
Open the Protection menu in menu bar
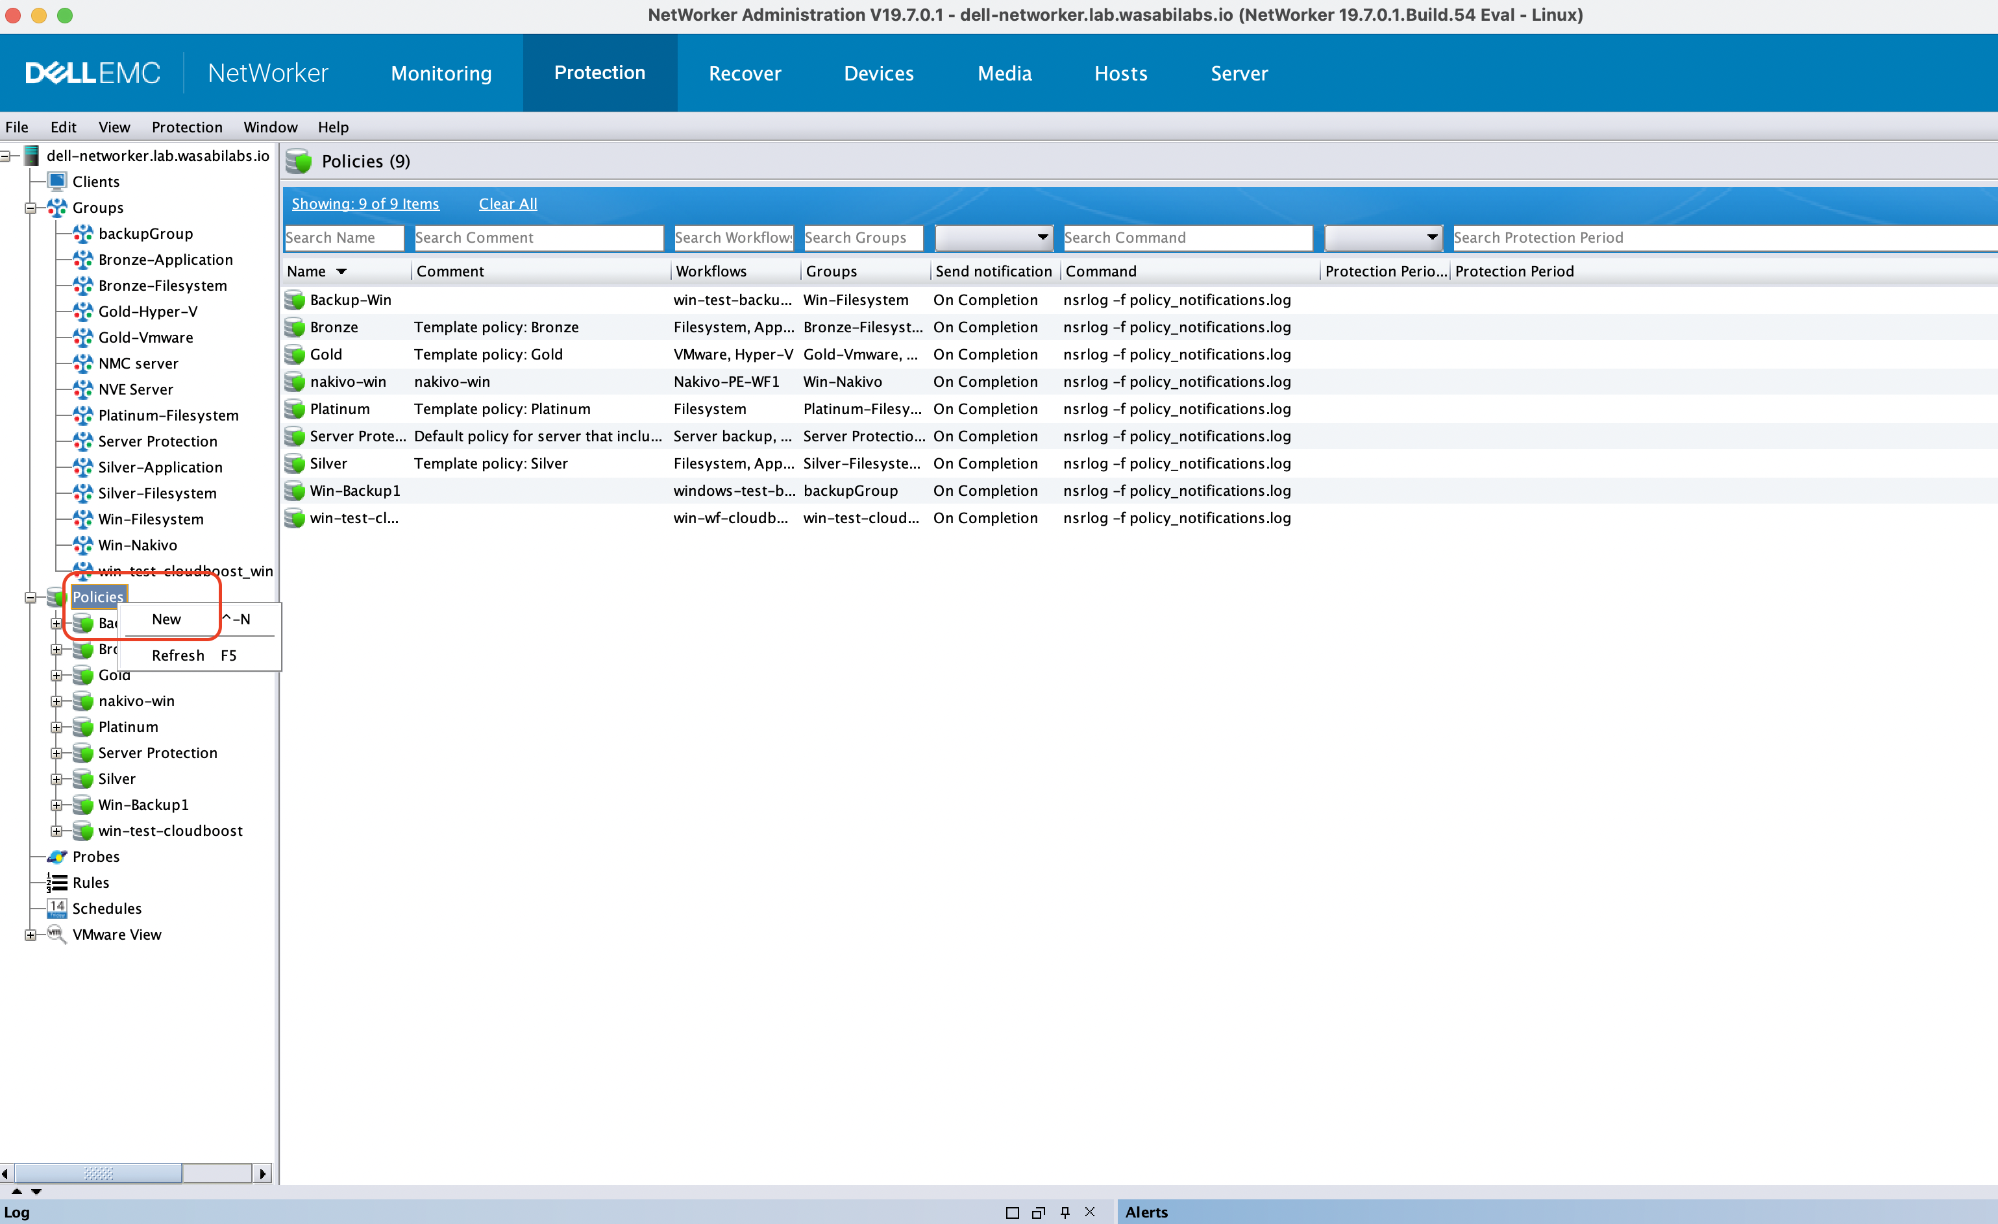[x=186, y=127]
